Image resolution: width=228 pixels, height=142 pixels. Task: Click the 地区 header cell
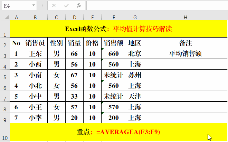(135, 43)
